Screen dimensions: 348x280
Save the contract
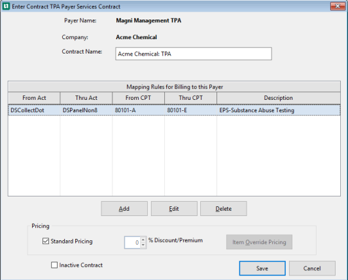pyautogui.click(x=262, y=268)
